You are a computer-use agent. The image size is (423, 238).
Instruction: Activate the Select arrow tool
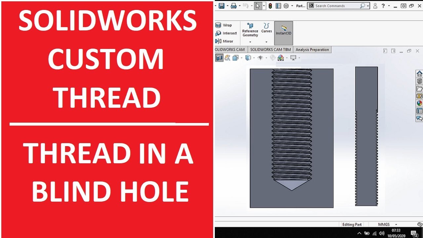(258, 6)
